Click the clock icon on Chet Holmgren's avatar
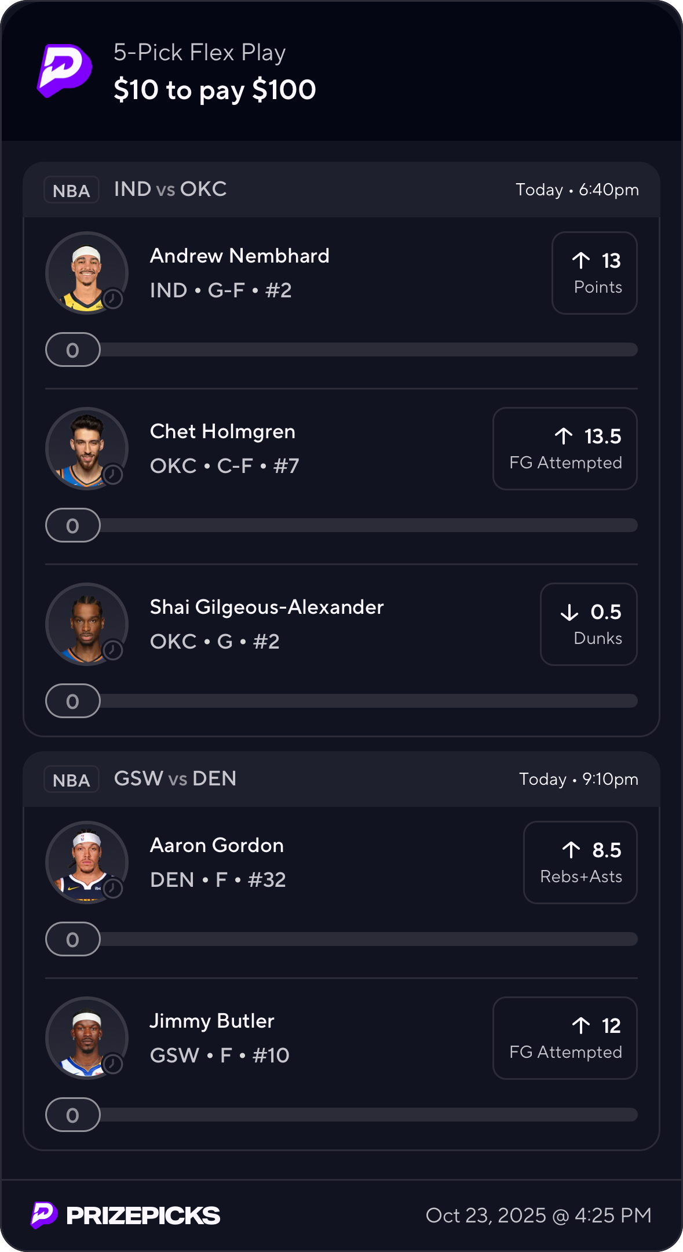 click(113, 475)
